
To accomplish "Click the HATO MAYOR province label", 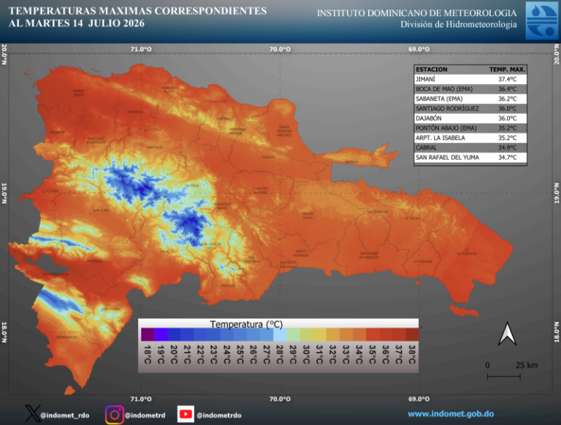I will tap(378, 212).
